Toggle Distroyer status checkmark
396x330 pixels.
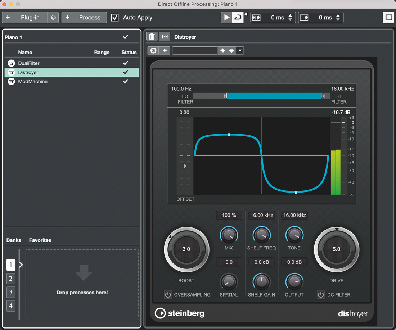click(125, 72)
